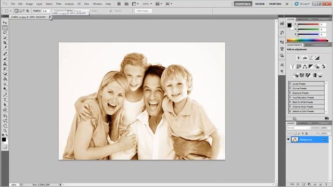The image size is (333, 187).
Task: Create a new layer icon
Action: 321,184
